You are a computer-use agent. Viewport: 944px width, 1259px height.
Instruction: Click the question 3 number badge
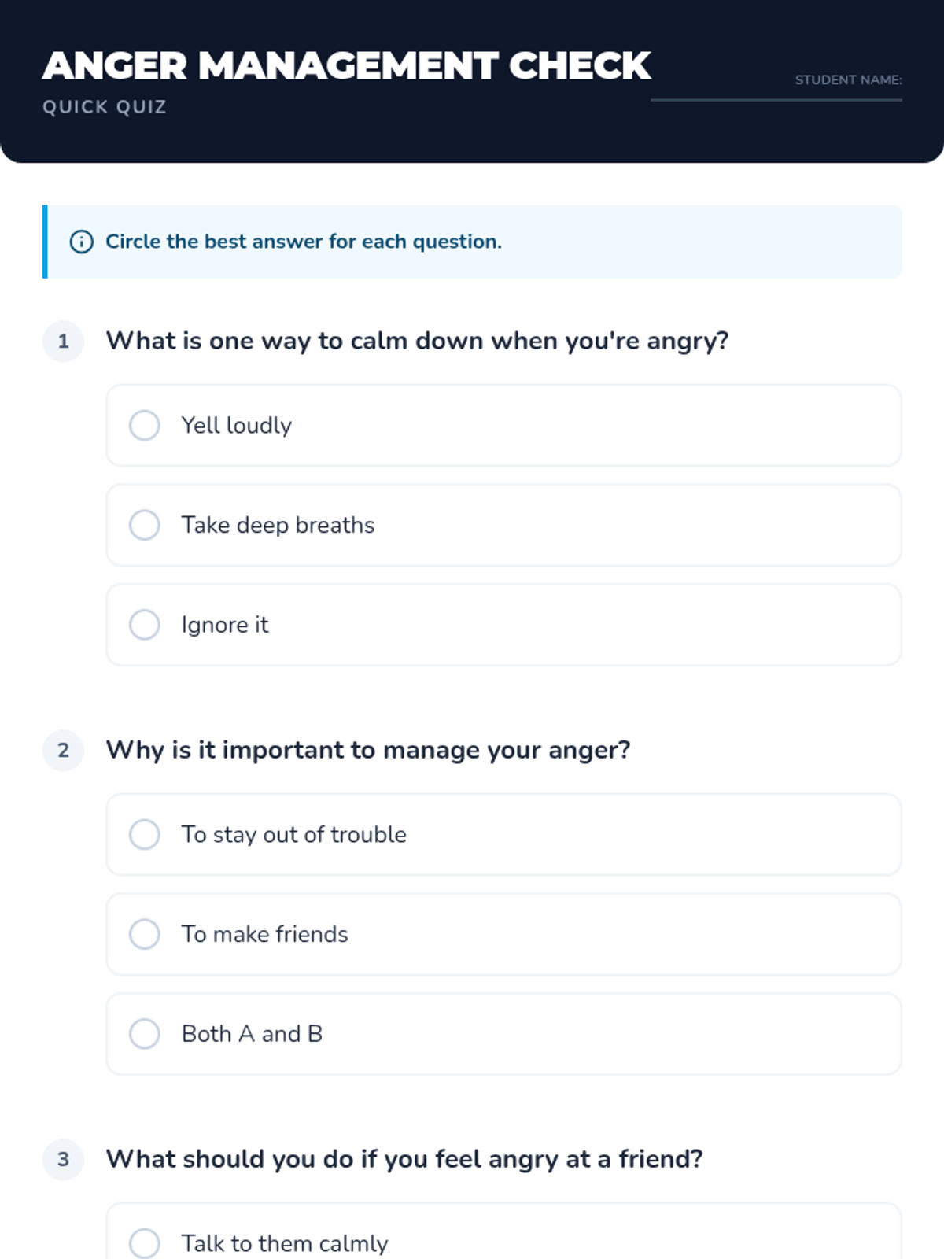(x=64, y=1160)
